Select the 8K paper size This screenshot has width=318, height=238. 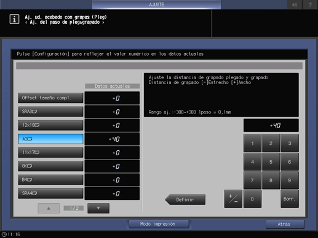50,166
